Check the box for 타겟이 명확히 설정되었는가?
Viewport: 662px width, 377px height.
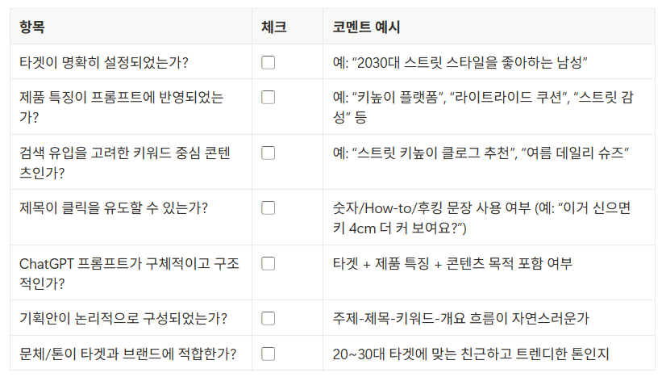coord(268,62)
